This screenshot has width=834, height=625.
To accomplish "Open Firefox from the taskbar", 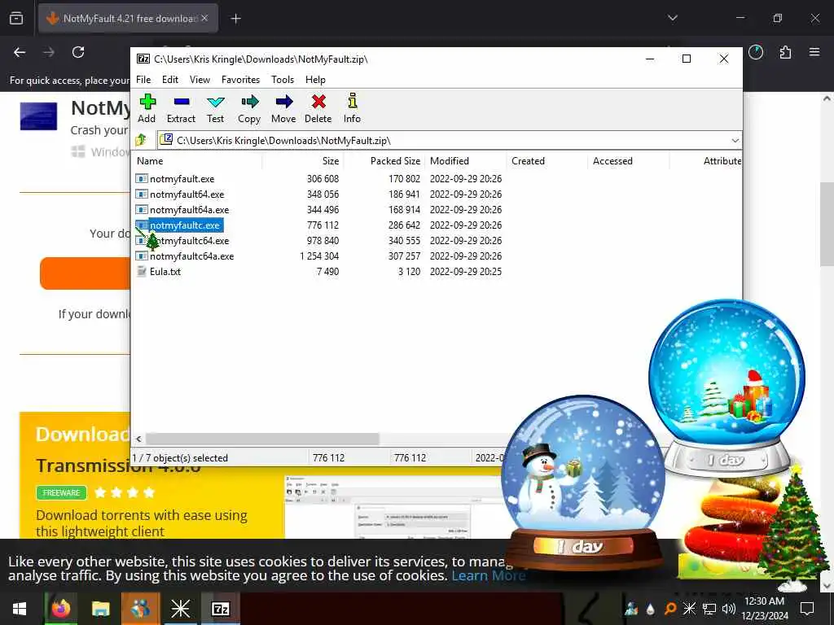I will pos(60,609).
